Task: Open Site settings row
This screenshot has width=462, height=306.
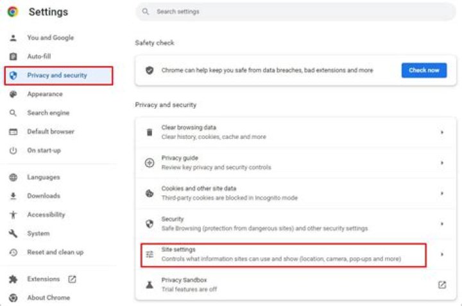Action: (282, 254)
